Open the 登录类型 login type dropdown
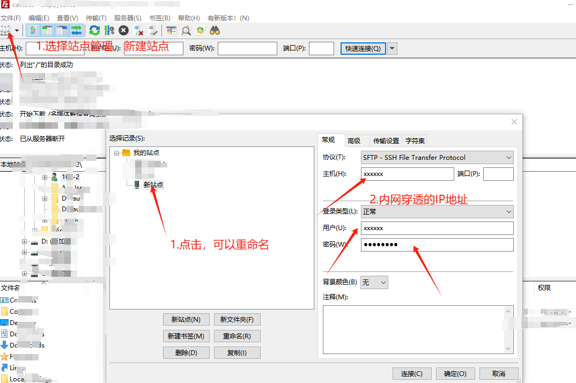The height and width of the screenshot is (383, 576). click(437, 211)
